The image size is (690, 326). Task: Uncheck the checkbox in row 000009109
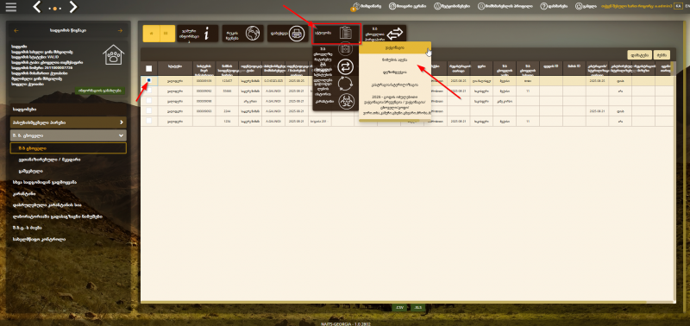point(148,80)
